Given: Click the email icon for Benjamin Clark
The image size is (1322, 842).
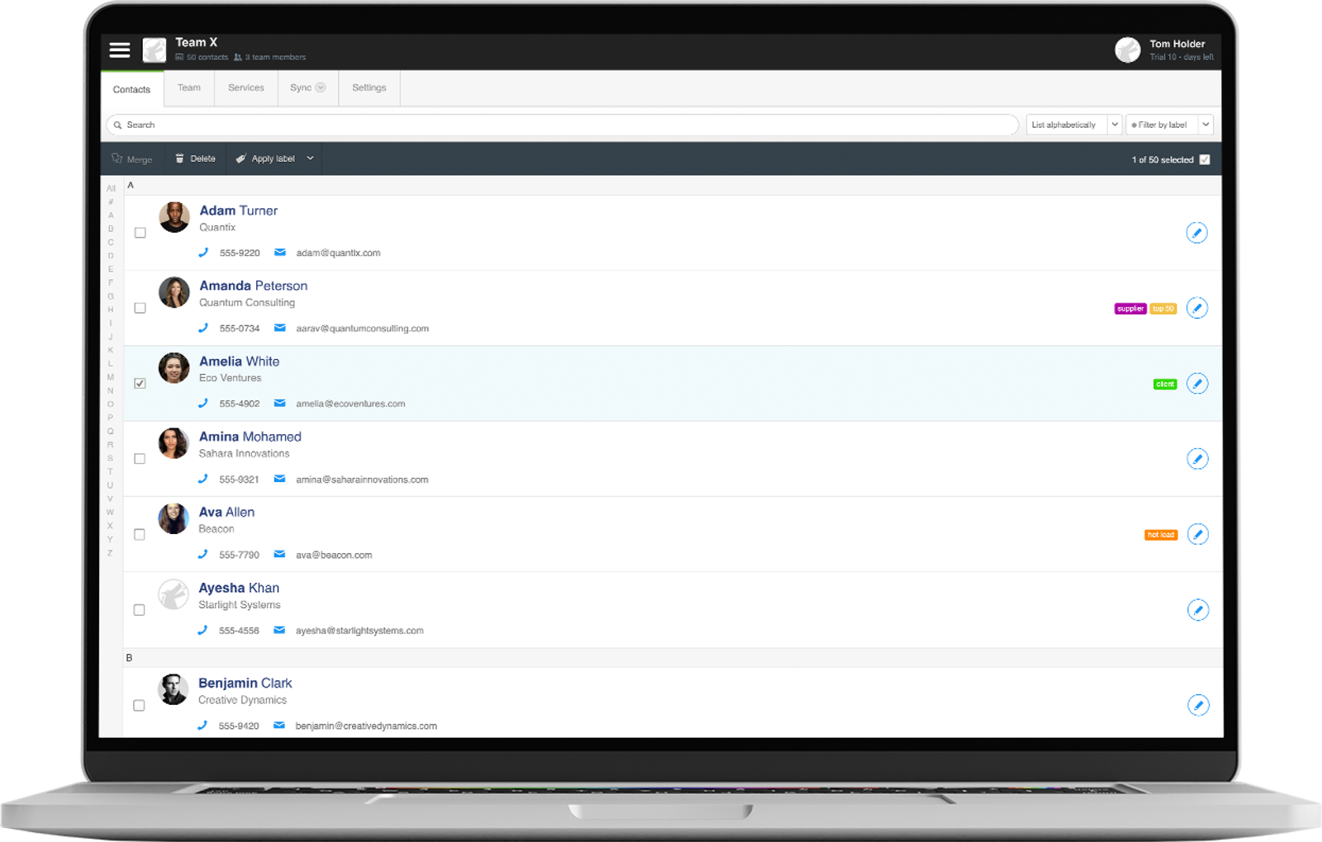Looking at the screenshot, I should pyautogui.click(x=279, y=726).
